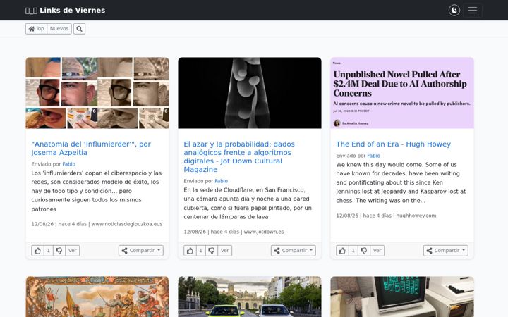Click Ver on the Jot Down card
The image size is (508, 317).
[x=224, y=251]
